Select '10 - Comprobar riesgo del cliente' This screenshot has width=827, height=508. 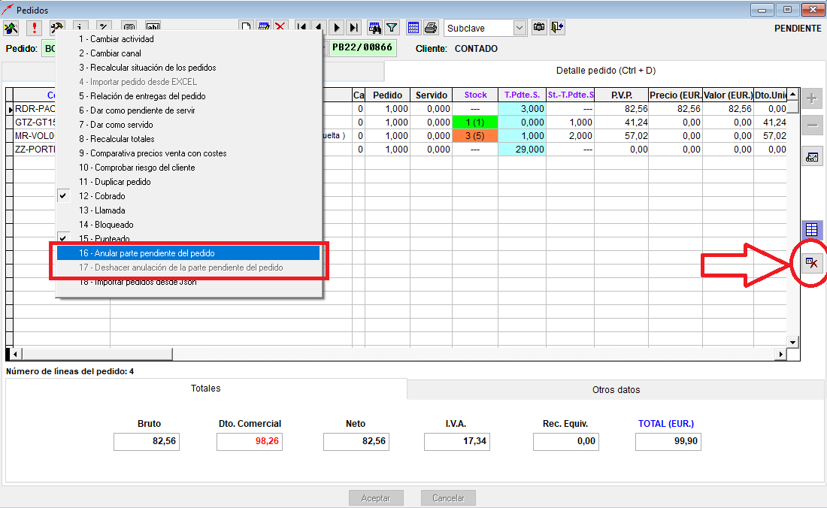tap(188, 167)
